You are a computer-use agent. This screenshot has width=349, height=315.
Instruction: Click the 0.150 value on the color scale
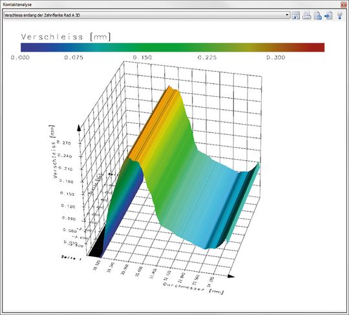(x=142, y=57)
